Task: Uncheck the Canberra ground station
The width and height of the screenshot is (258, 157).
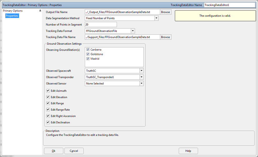Action: point(88,49)
